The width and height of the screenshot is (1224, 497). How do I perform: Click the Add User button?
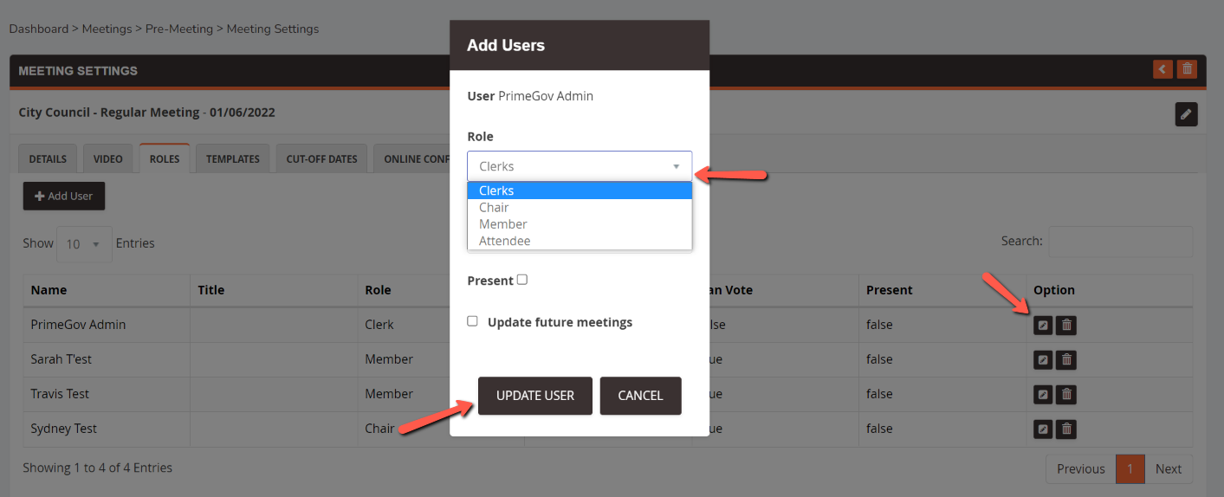tap(64, 197)
